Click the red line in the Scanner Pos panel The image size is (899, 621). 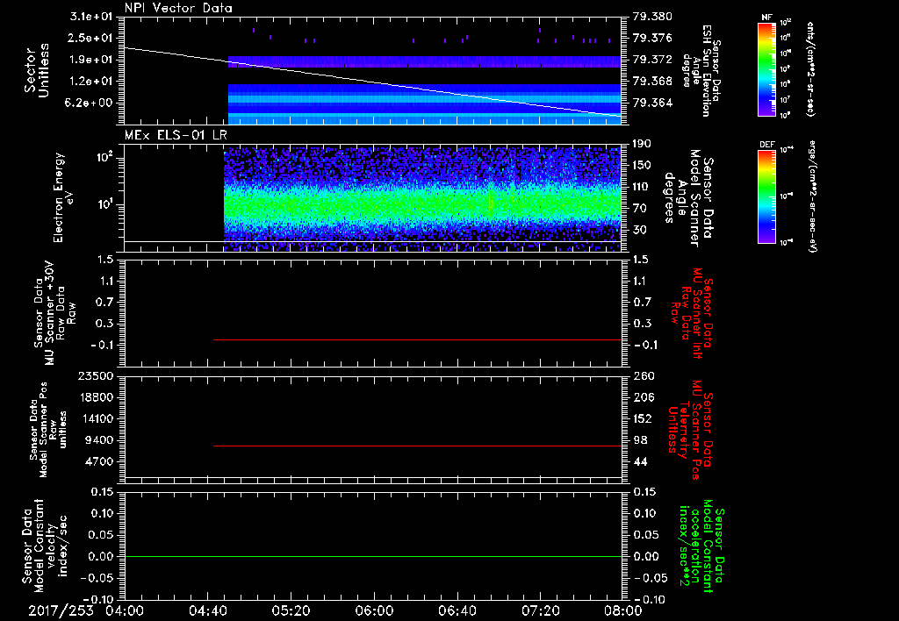pos(417,446)
